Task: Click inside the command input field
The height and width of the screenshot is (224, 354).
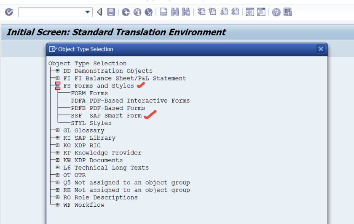Action: [51, 12]
